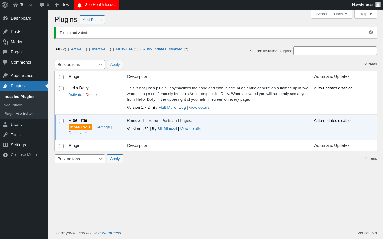Select the Hello Dolly plugin checkbox

pos(61,88)
